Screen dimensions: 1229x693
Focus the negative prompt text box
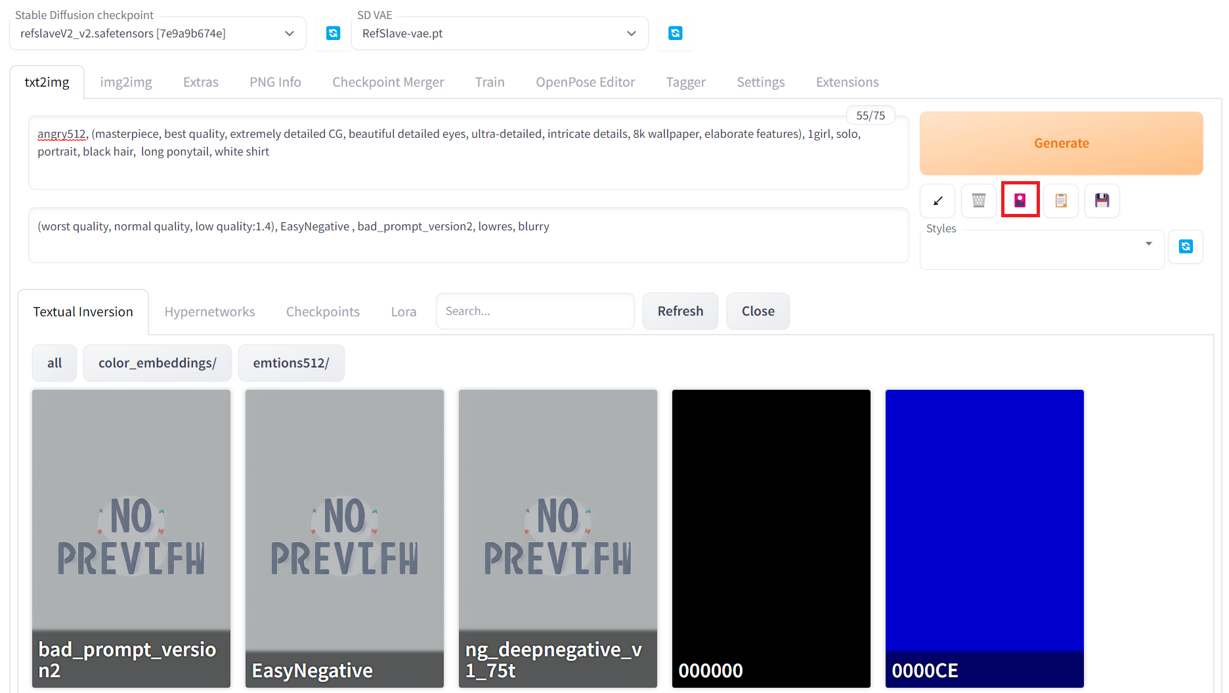pyautogui.click(x=468, y=236)
